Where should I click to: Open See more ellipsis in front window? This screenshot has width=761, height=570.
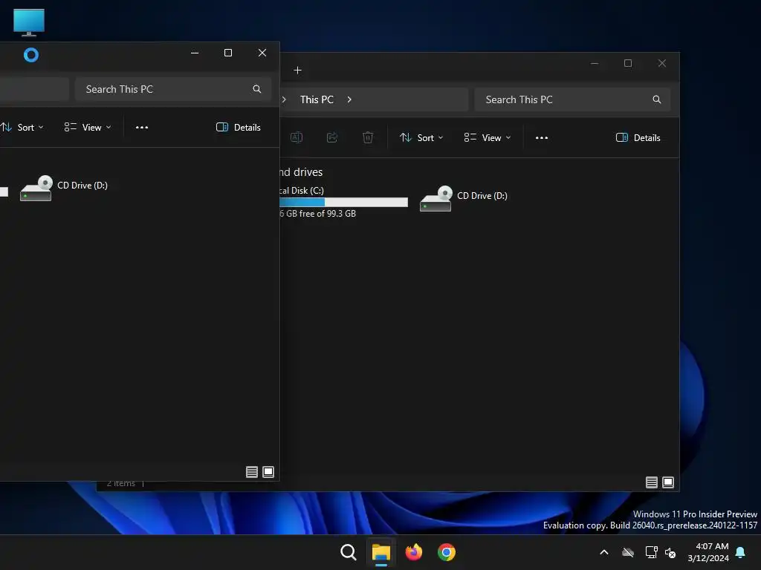click(x=142, y=128)
